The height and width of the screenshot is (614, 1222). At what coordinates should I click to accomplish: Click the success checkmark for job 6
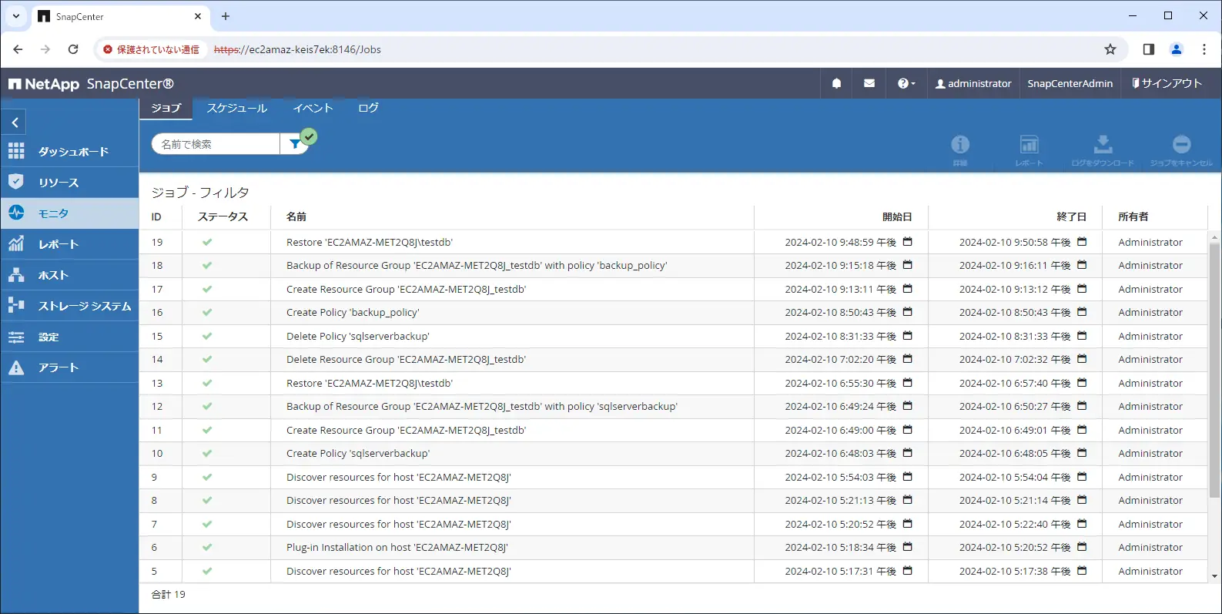[x=207, y=547]
